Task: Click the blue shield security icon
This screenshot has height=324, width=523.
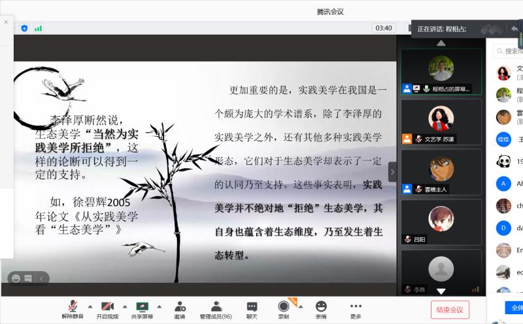Action: tap(24, 28)
